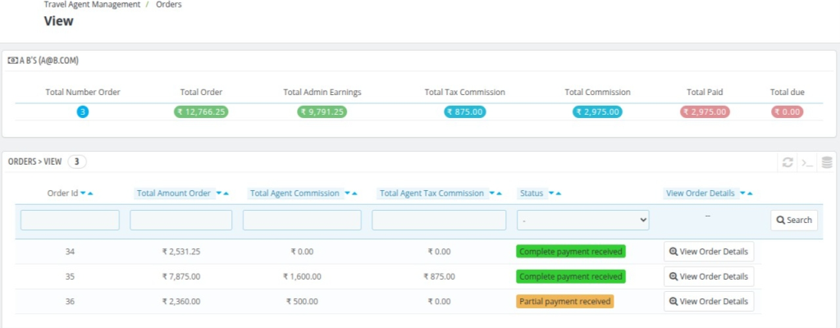Image resolution: width=840 pixels, height=328 pixels.
Task: View Order Details for order 35
Action: (x=709, y=276)
